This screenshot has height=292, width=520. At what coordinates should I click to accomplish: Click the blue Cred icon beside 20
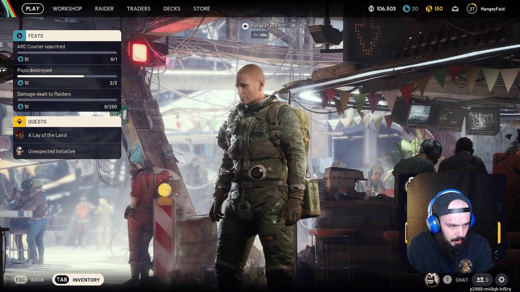tap(406, 9)
